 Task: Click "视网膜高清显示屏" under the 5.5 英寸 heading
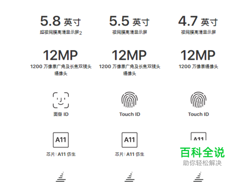[129, 32]
